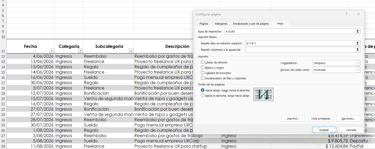Click the Área de impresión input field
This screenshot has width=375, height=149.
pos(290,31)
